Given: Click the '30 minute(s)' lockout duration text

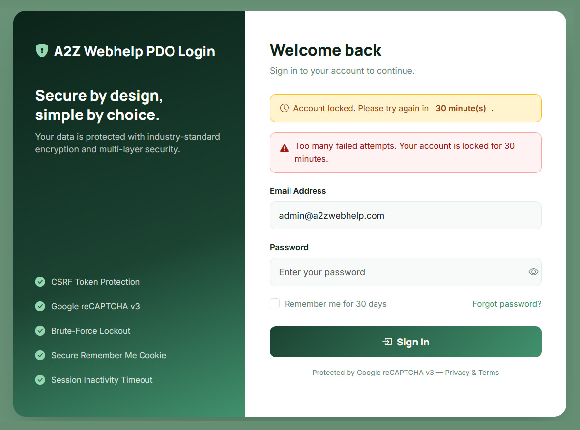Looking at the screenshot, I should click(x=461, y=108).
